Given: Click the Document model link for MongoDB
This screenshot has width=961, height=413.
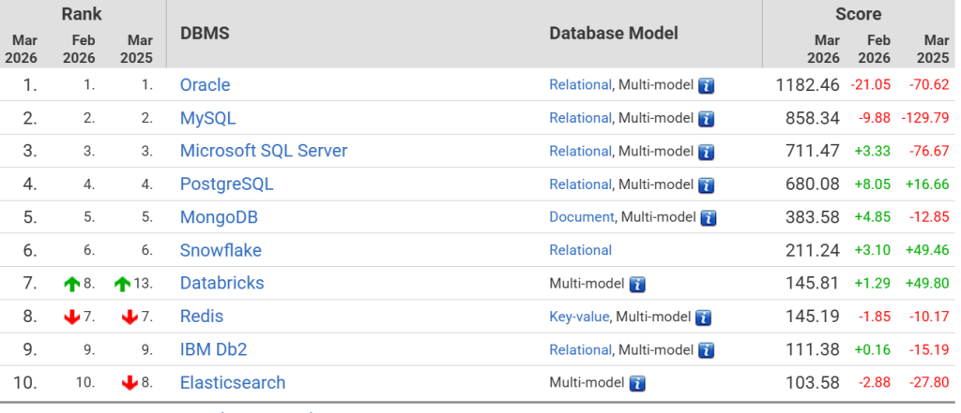Looking at the screenshot, I should point(581,217).
